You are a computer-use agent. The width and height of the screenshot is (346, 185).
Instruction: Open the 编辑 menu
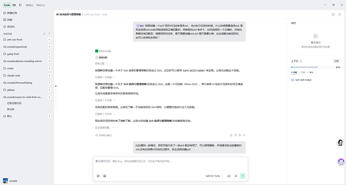point(30,5)
